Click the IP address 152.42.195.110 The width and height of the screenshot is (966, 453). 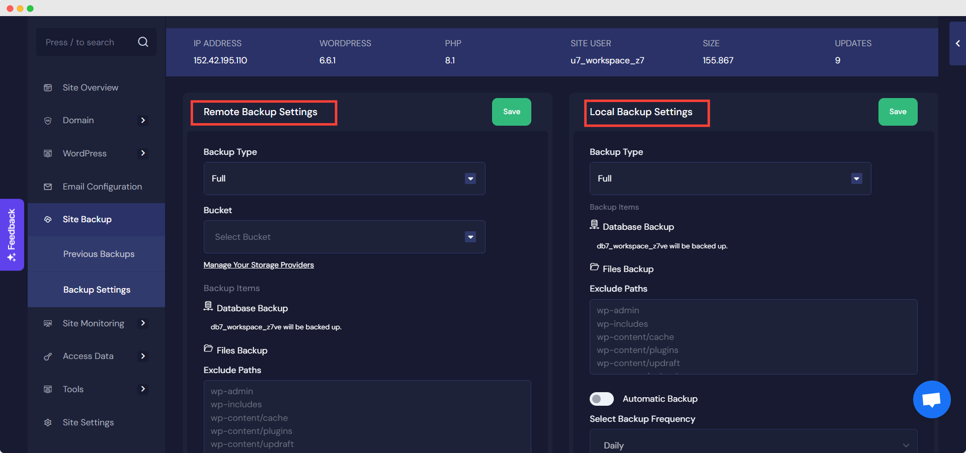pos(220,60)
